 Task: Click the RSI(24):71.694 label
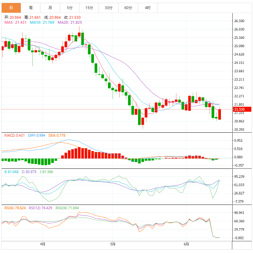(x=67, y=208)
